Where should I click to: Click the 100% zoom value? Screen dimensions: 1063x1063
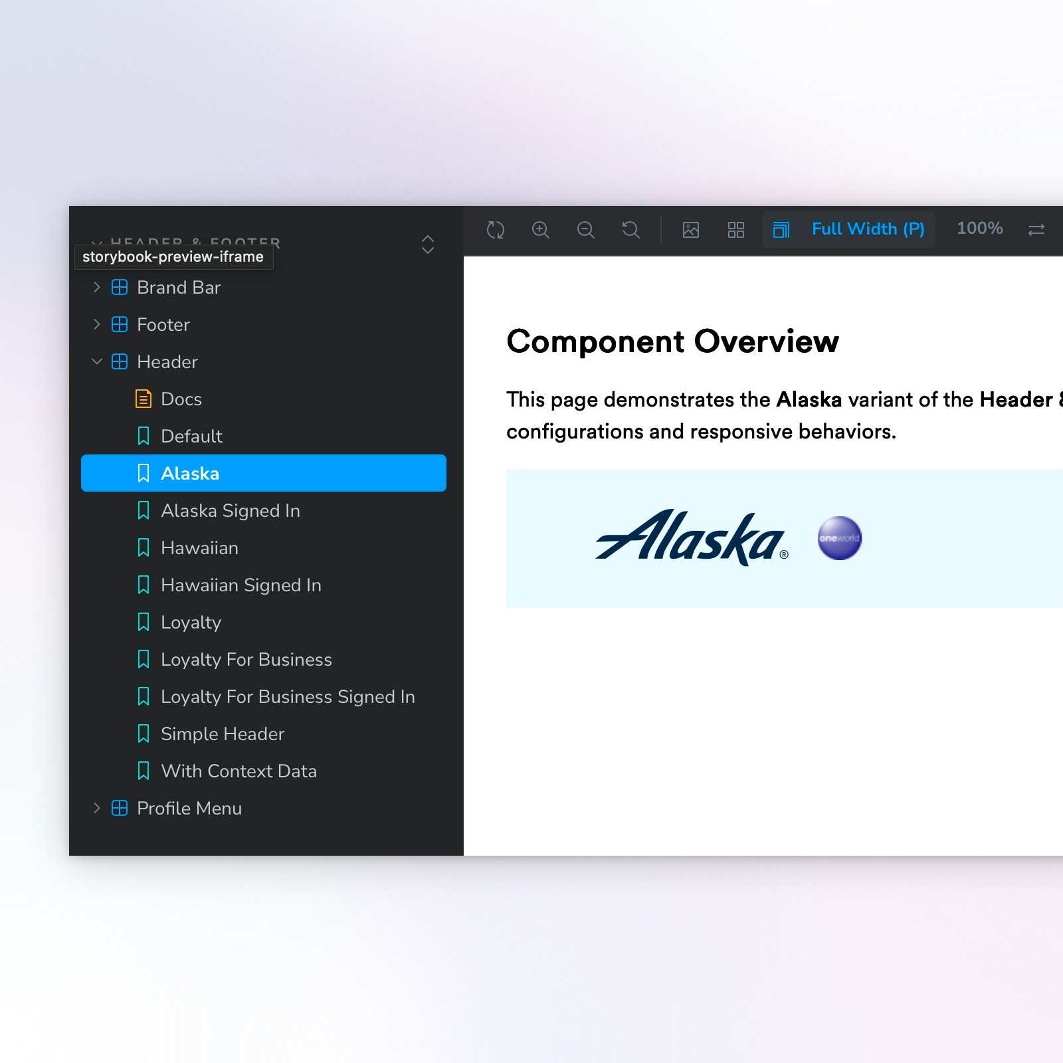click(x=979, y=229)
